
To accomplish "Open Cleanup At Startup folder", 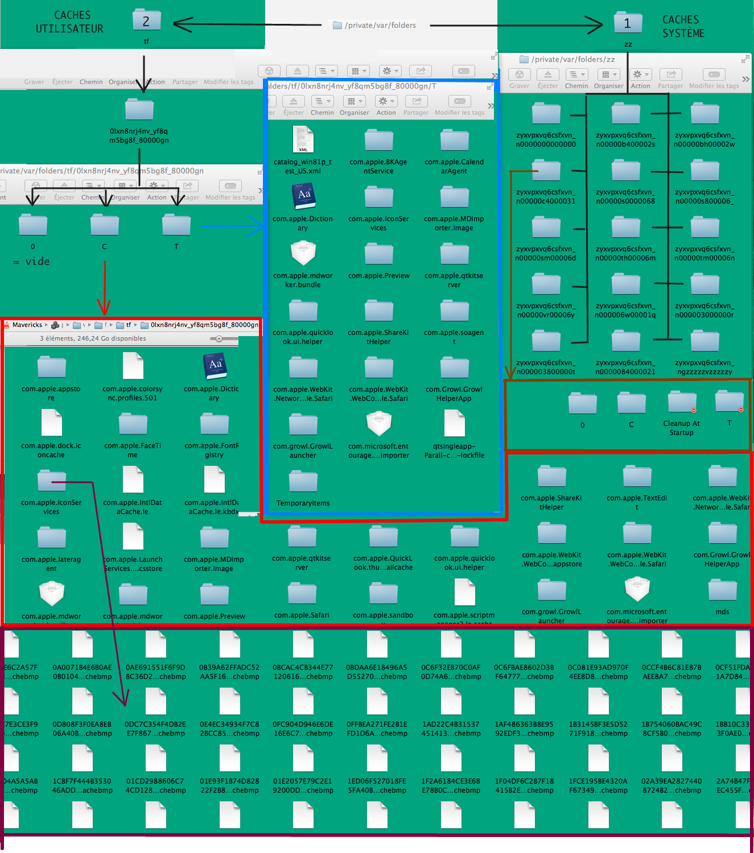I will pos(682,401).
